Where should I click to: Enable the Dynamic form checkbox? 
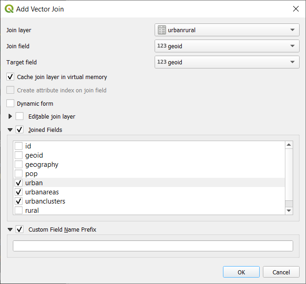[11, 103]
